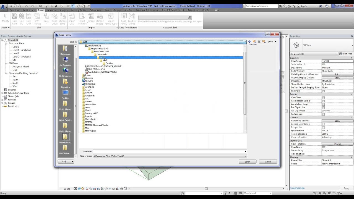
Task: Open the Files of type dropdown
Action: pos(245,156)
